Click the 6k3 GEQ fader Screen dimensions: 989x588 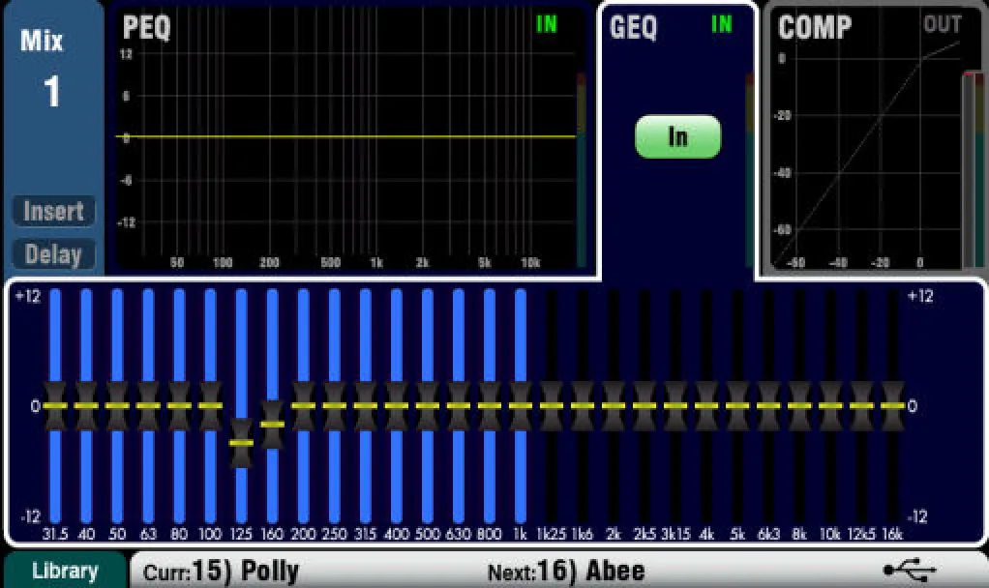[768, 406]
